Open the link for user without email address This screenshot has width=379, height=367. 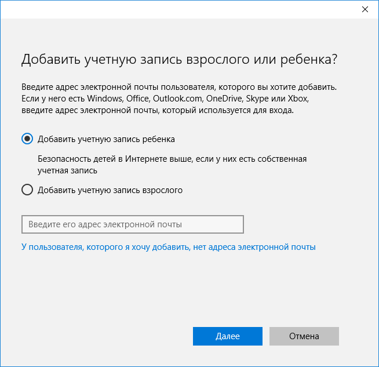pyautogui.click(x=168, y=247)
